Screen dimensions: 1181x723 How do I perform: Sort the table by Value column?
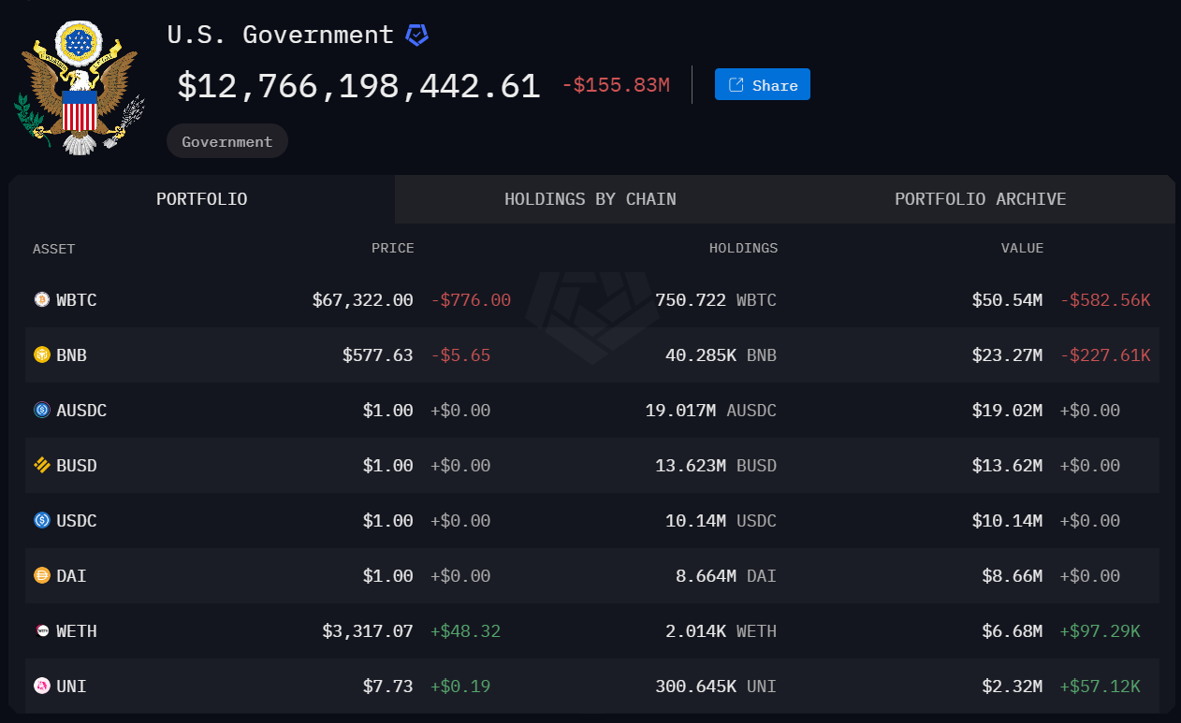tap(1022, 249)
